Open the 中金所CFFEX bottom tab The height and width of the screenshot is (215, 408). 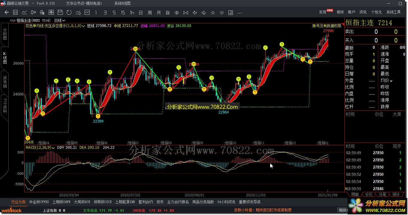39,202
